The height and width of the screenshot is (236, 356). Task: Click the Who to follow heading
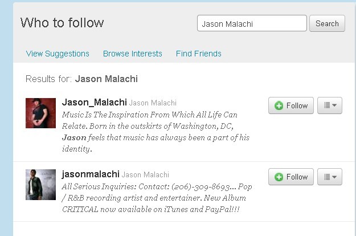(x=62, y=23)
